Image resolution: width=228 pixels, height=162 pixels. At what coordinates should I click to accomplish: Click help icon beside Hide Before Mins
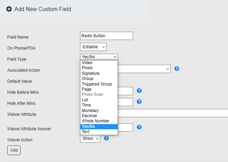pos(139,91)
